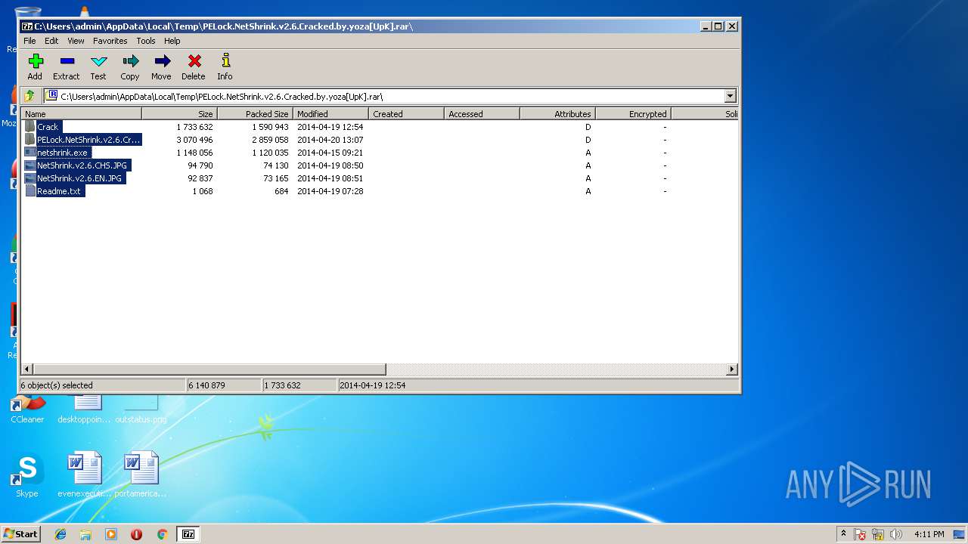Click the Move toolbar icon

pos(161,66)
